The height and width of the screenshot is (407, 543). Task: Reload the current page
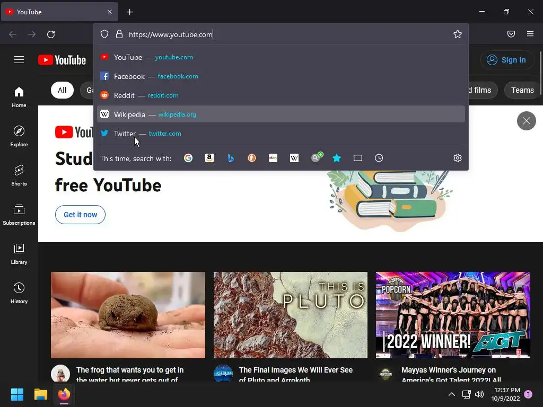[51, 34]
